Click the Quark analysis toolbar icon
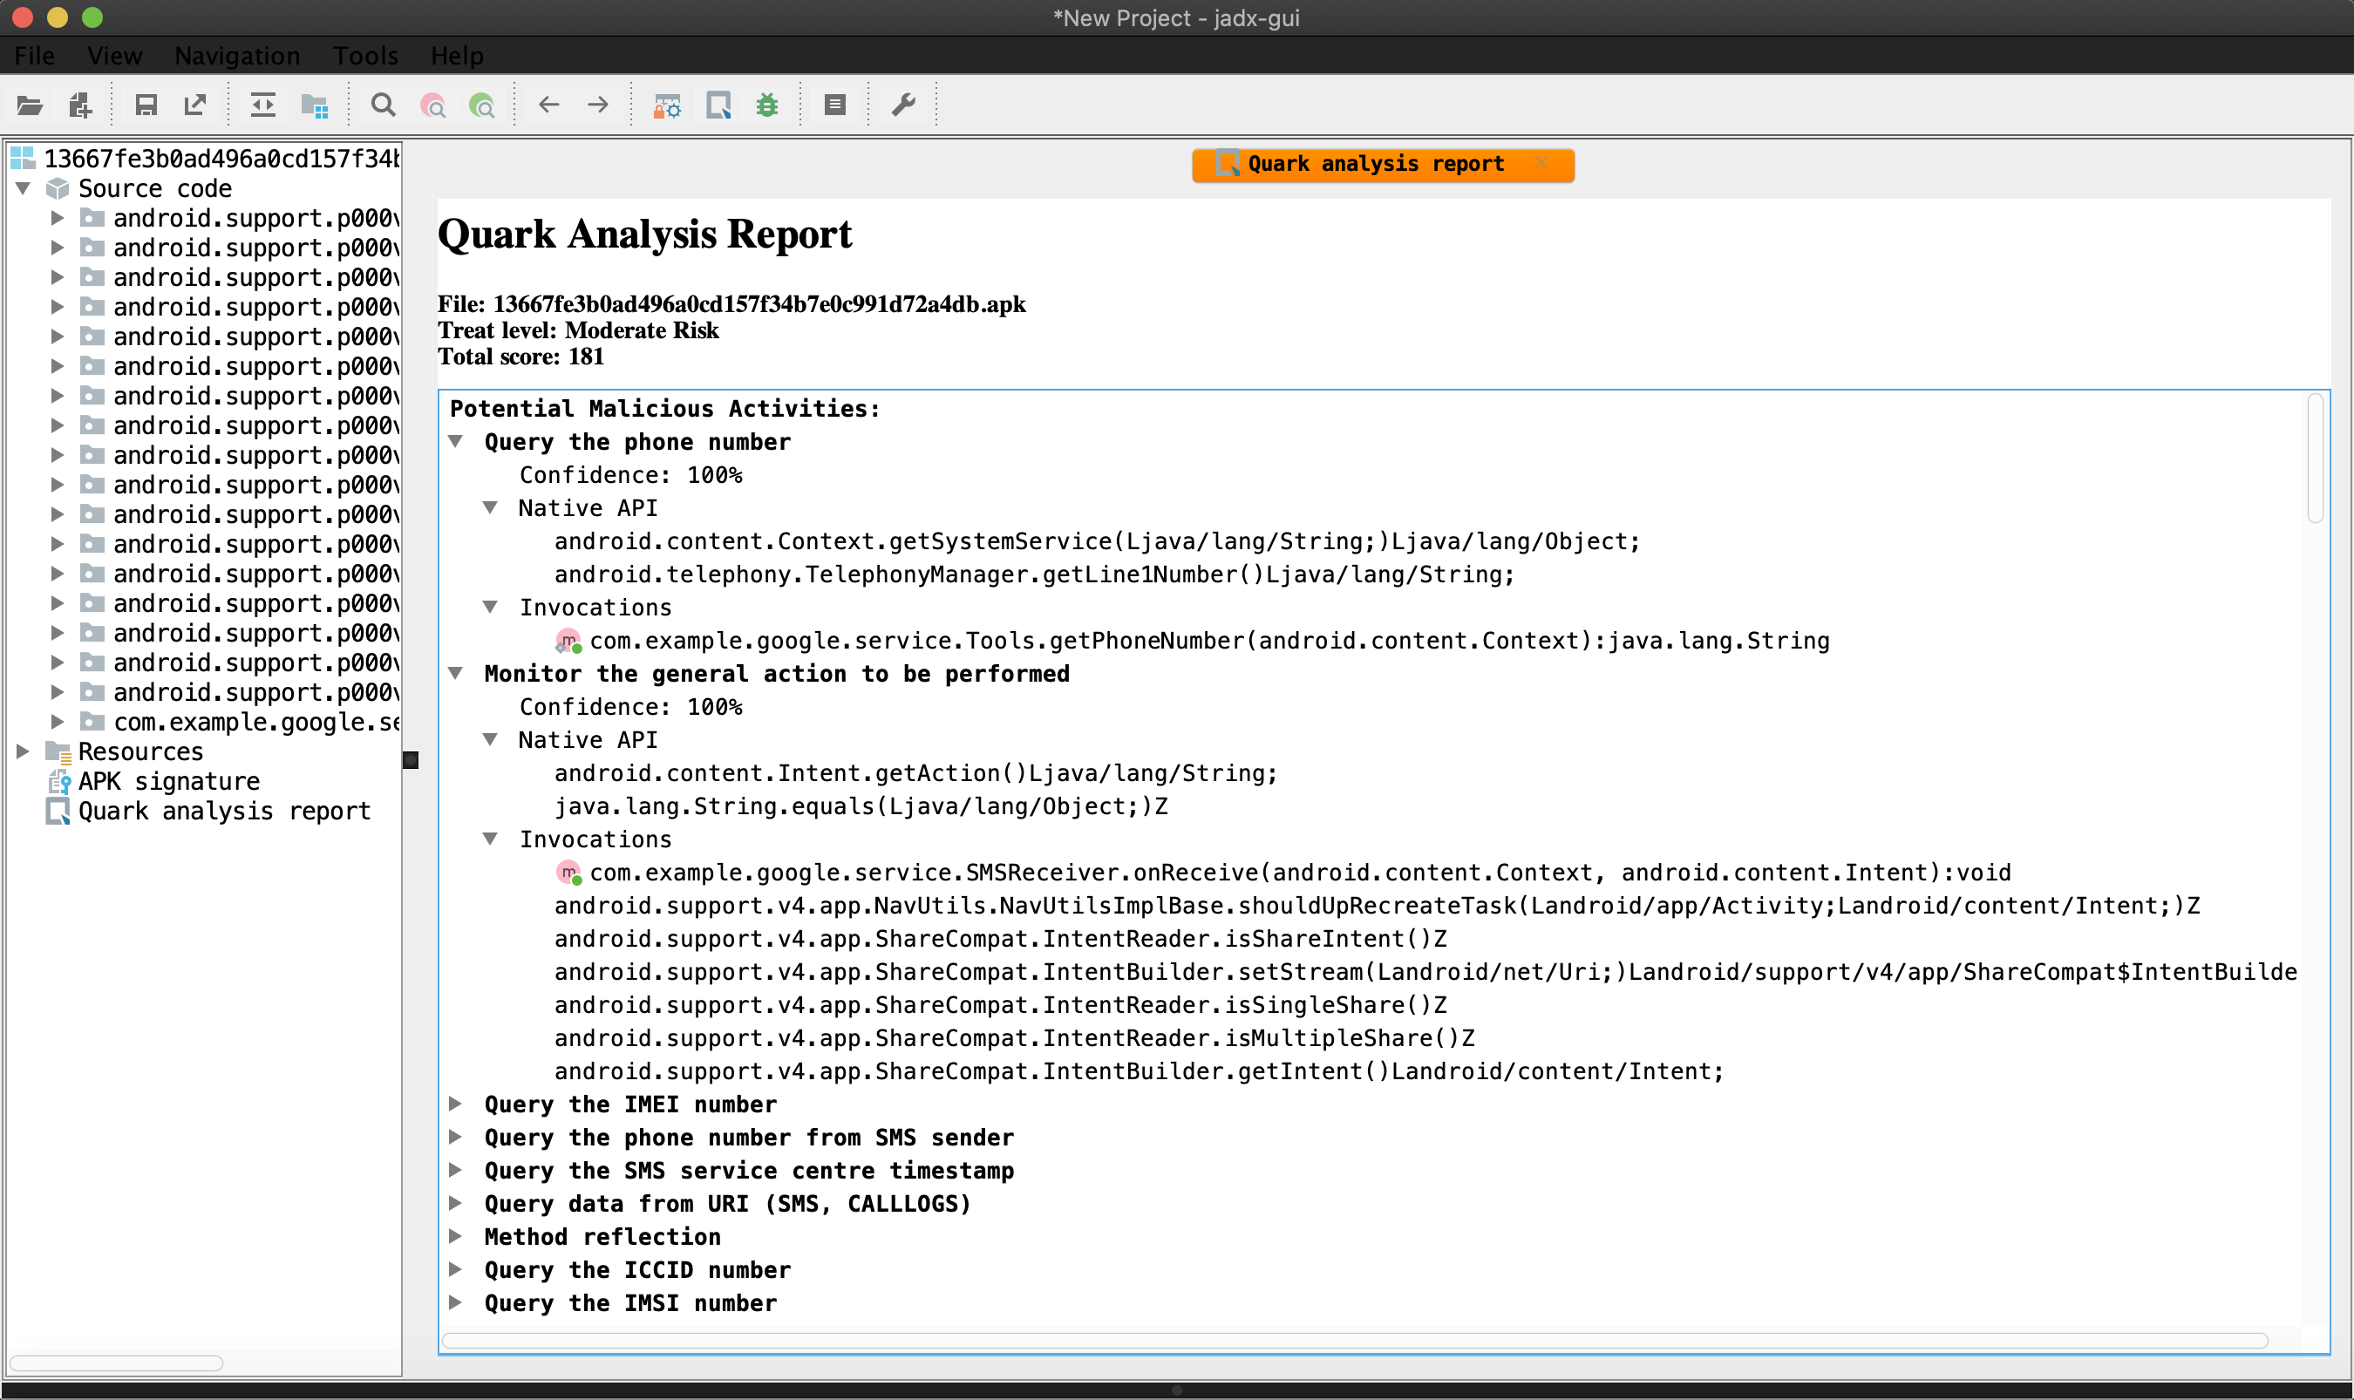Image resolution: width=2354 pixels, height=1400 pixels. click(718, 105)
